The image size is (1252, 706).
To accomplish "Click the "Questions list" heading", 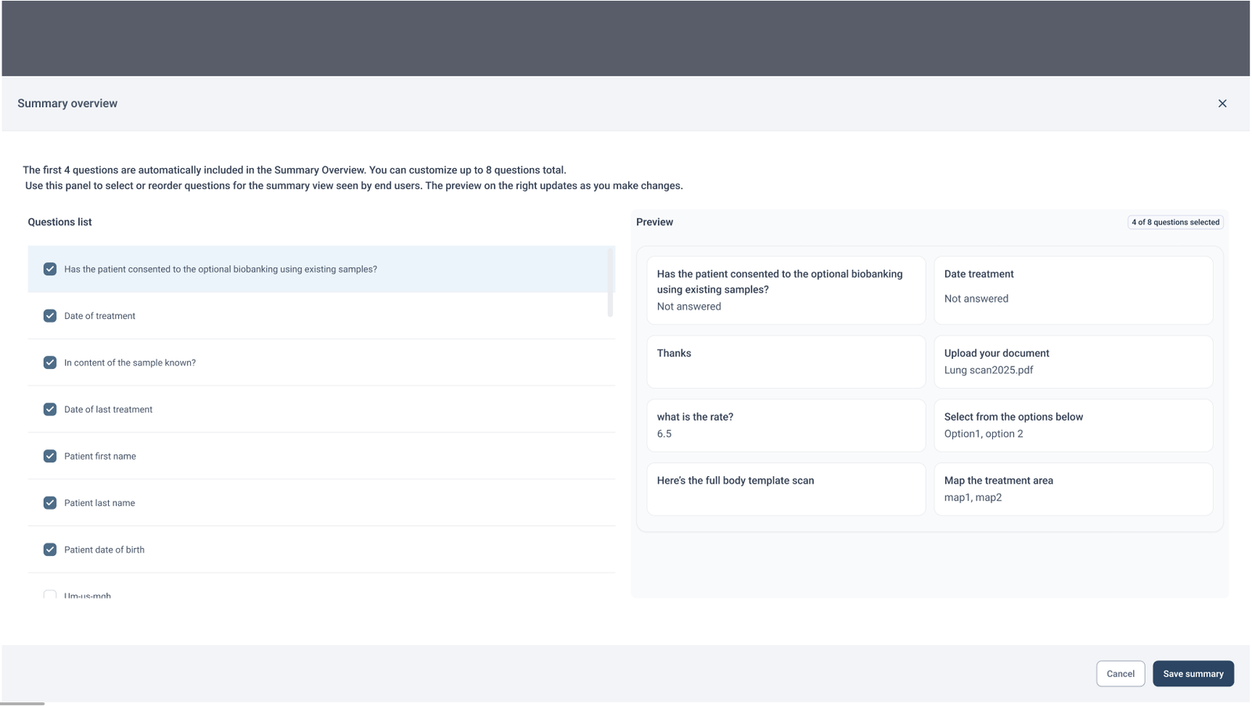I will tap(59, 222).
